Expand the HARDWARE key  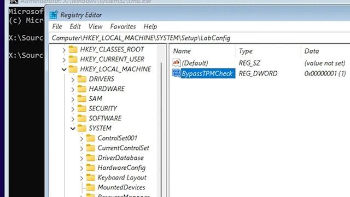tap(73, 89)
